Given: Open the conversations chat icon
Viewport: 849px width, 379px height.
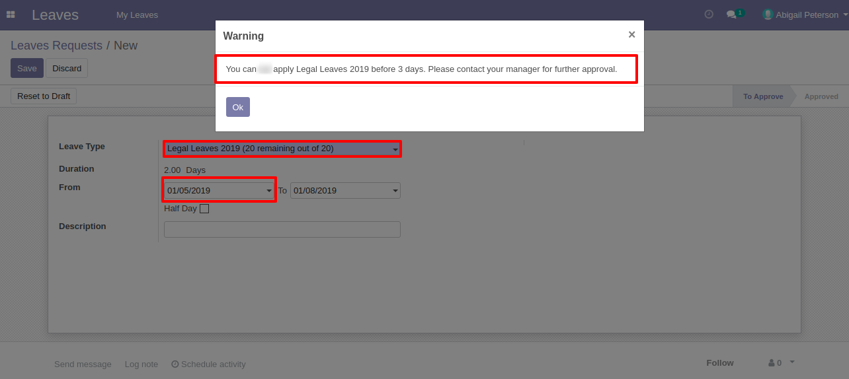Looking at the screenshot, I should 731,15.
